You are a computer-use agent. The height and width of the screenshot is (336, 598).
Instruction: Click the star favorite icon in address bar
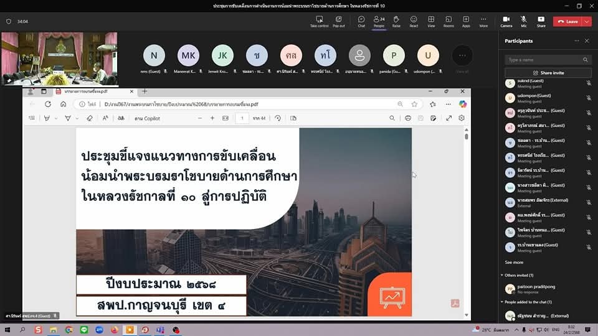414,104
